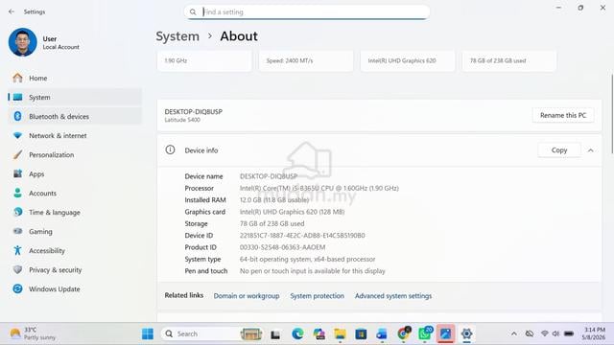The height and width of the screenshot is (345, 614).
Task: Focus the Find a setting search box
Action: (x=307, y=12)
